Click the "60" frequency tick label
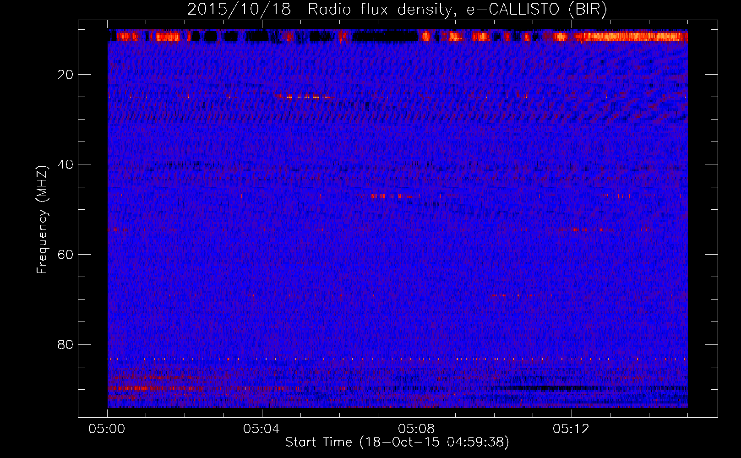This screenshot has height=458, width=741. [66, 254]
